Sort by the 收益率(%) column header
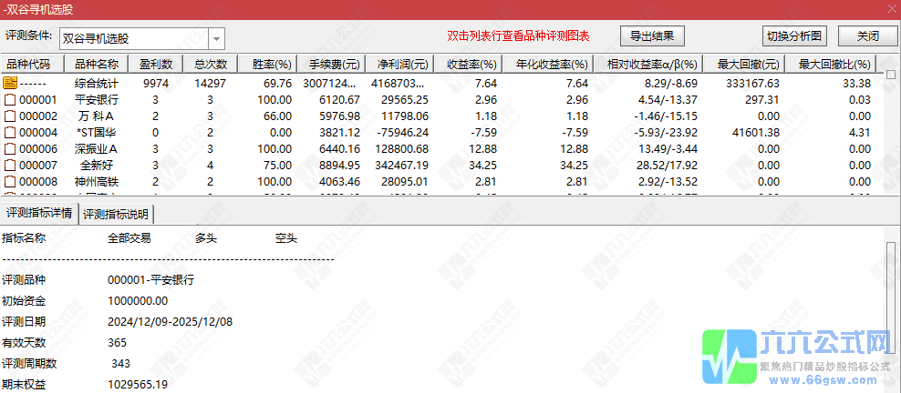The image size is (901, 393). coord(467,64)
